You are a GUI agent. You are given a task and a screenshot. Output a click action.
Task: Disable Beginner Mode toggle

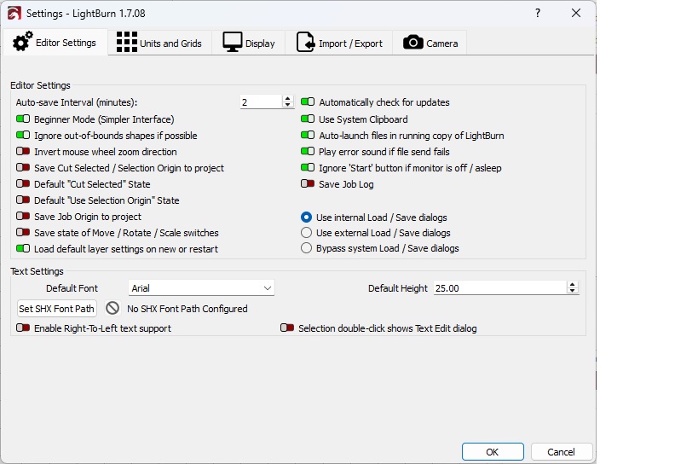(x=23, y=119)
